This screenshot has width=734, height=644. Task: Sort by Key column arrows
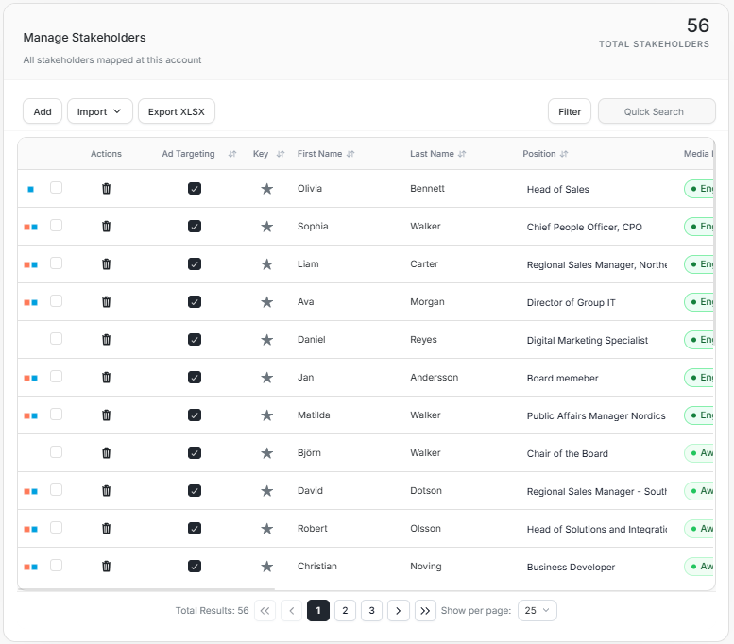[x=281, y=154]
